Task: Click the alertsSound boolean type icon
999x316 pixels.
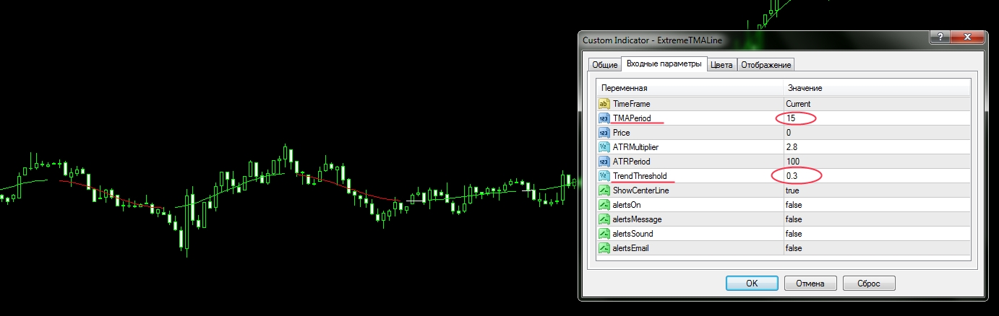Action: [604, 234]
